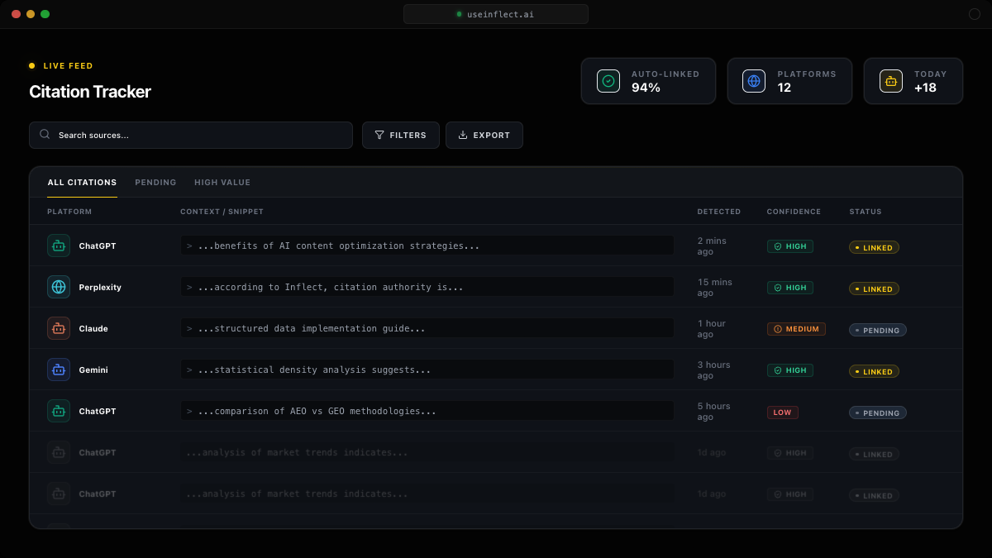
Task: Click the Auto-Linked checkmark icon
Action: (608, 81)
